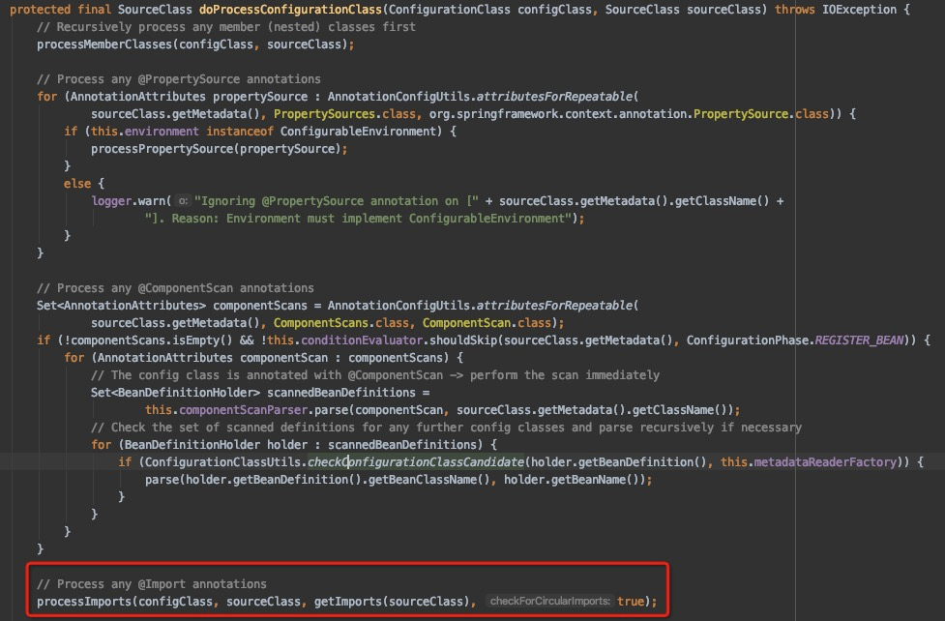This screenshot has height=621, width=945.
Task: Click the instanceof keyword
Action: click(240, 132)
